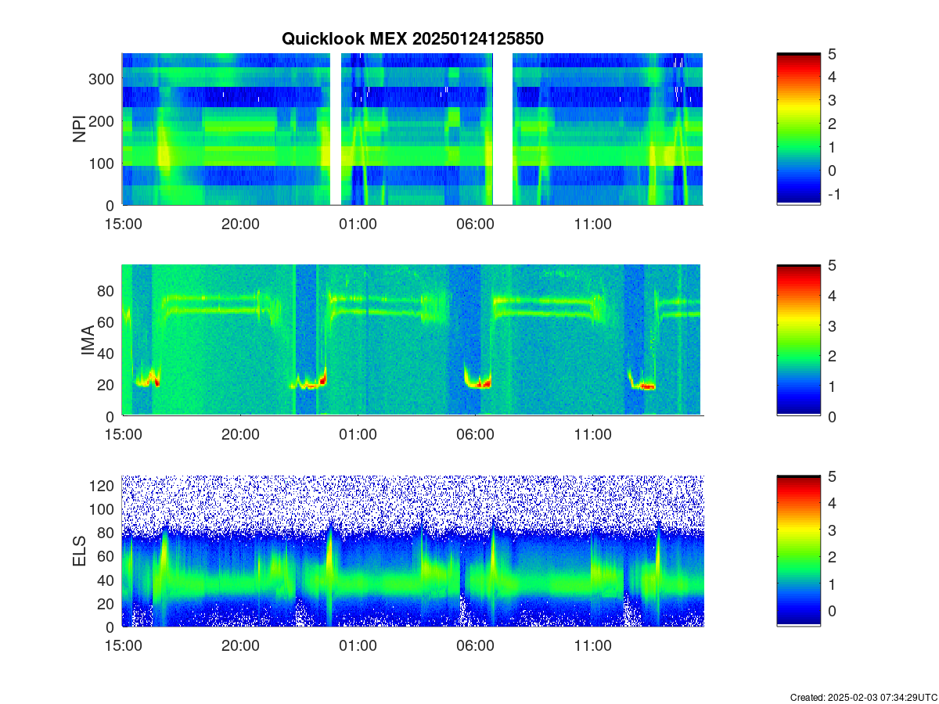The image size is (939, 704).
Task: Select the NPI y-axis label
Action: pos(79,129)
